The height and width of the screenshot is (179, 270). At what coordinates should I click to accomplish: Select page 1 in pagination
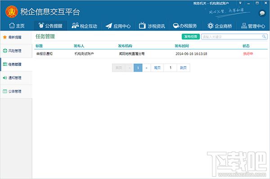pyautogui.click(x=138, y=68)
